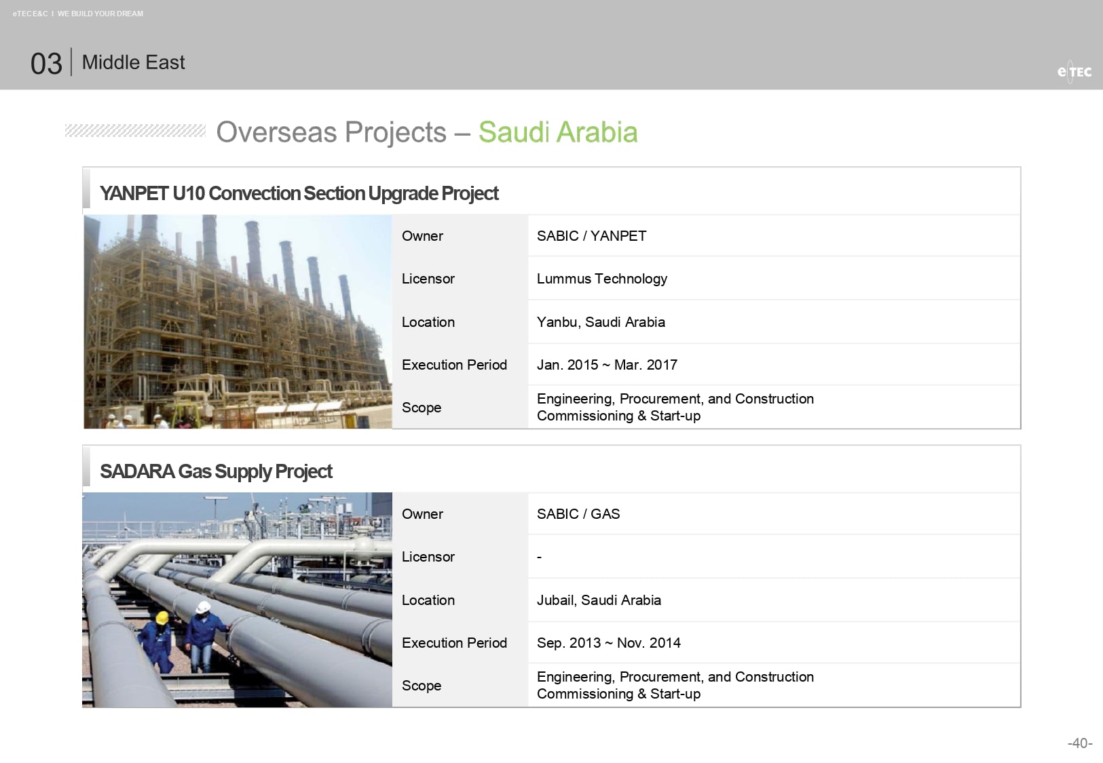Screen dimensions: 1103x763
Task: Click 'YANPET U10 Convection Section Upgrade Project' title
Action: (x=299, y=193)
